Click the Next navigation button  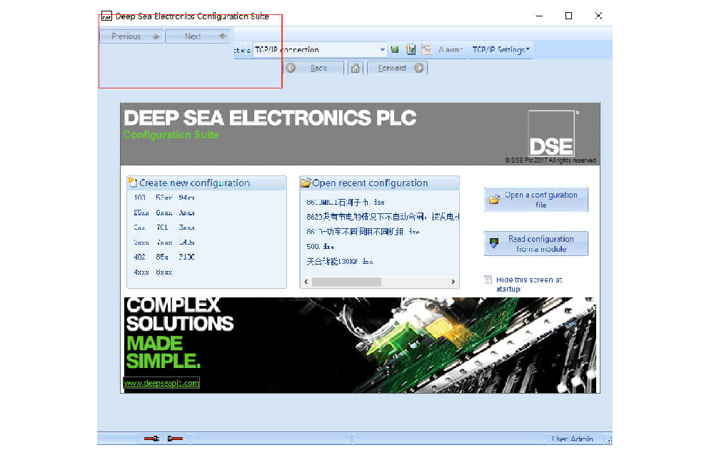[197, 36]
